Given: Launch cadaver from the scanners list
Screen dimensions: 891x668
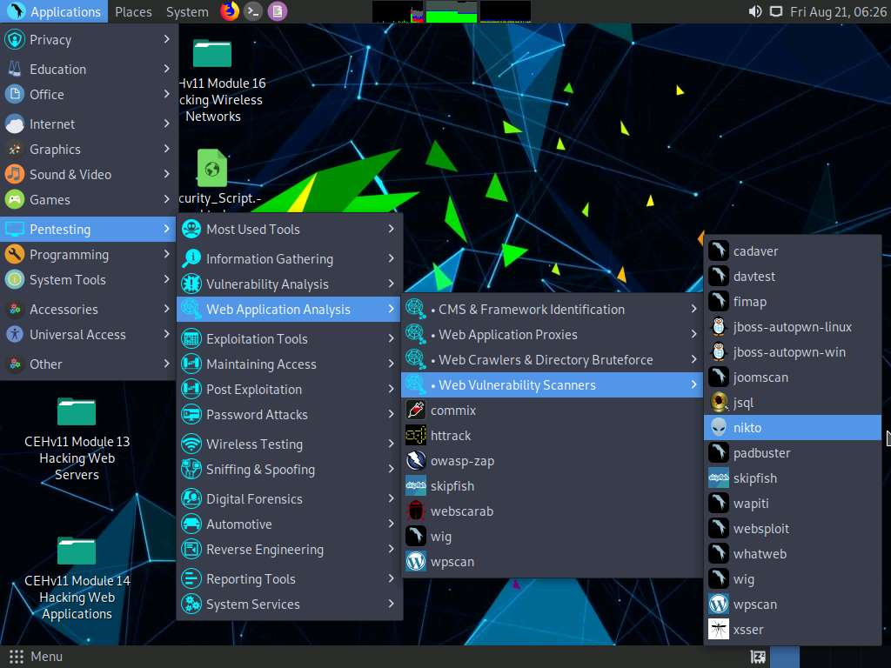Looking at the screenshot, I should click(793, 251).
